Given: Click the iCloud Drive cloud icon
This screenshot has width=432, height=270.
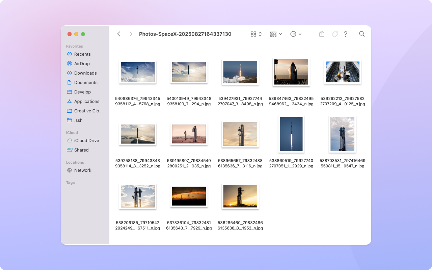Looking at the screenshot, I should click(70, 140).
